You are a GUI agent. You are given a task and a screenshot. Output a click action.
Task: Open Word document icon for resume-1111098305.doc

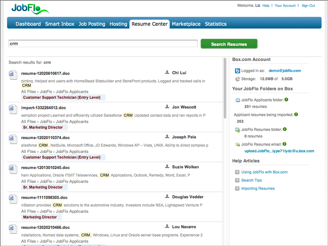coord(13,199)
